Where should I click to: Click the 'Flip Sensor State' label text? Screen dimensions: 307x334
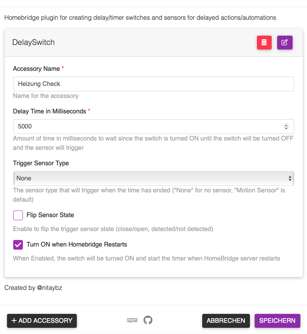pos(50,215)
